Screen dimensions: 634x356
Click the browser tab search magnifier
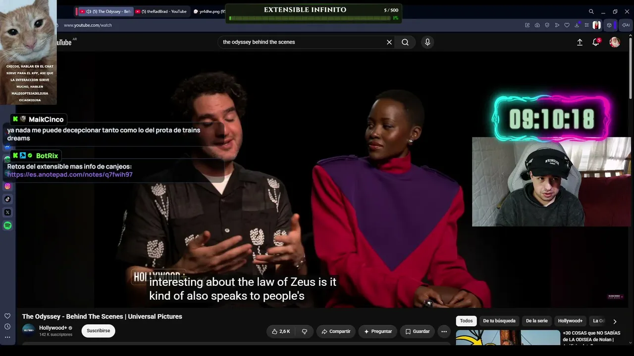point(591,11)
